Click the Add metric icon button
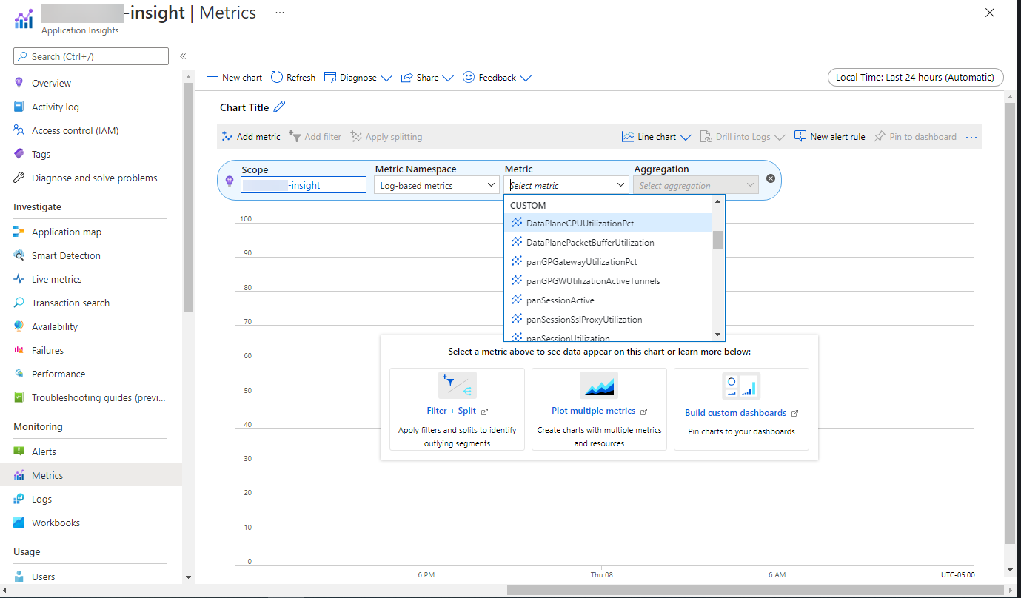The width and height of the screenshot is (1021, 598). click(x=228, y=137)
